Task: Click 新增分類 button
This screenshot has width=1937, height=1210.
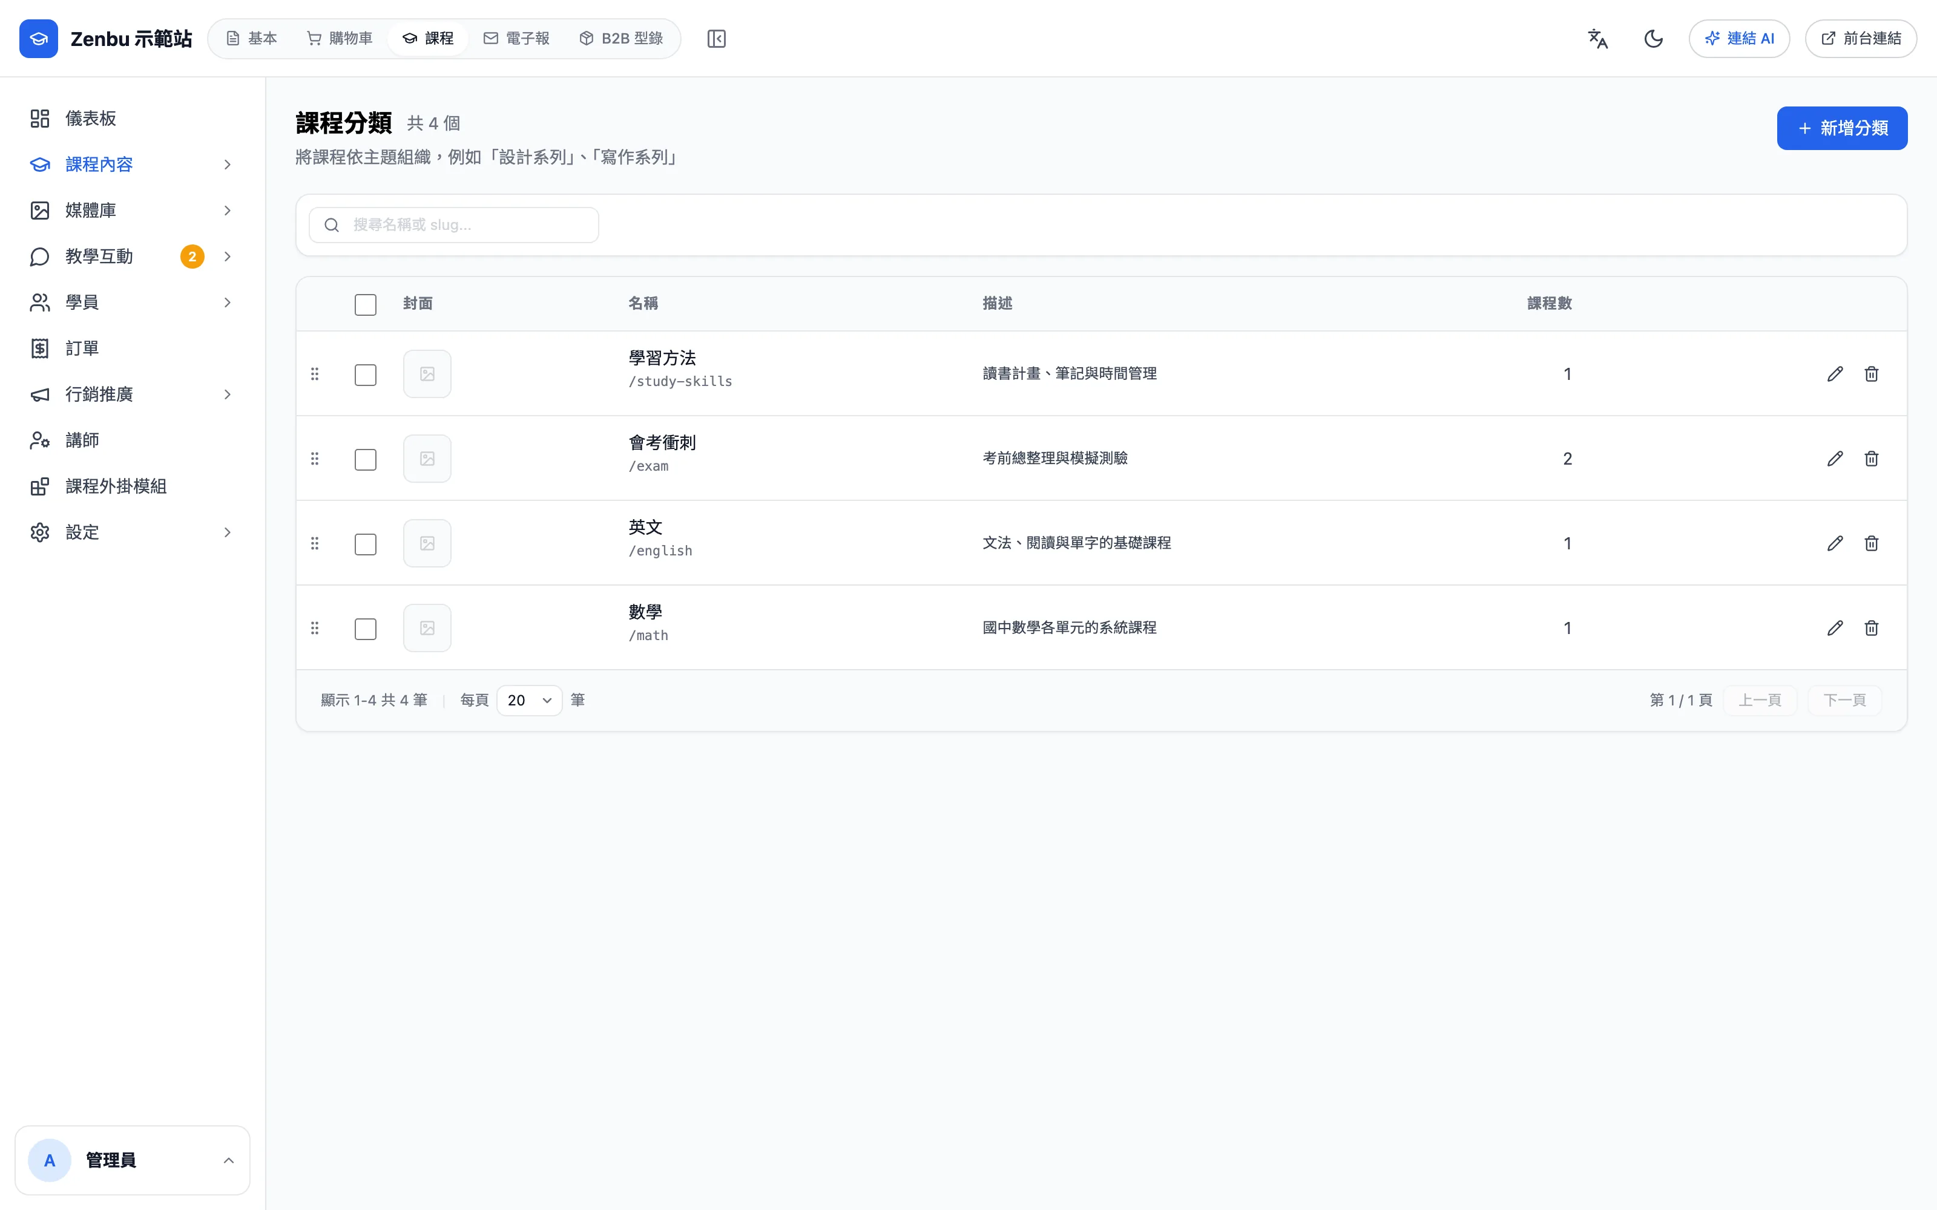Action: point(1842,128)
